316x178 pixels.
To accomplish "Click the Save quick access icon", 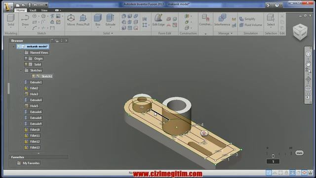I will click(30, 5).
